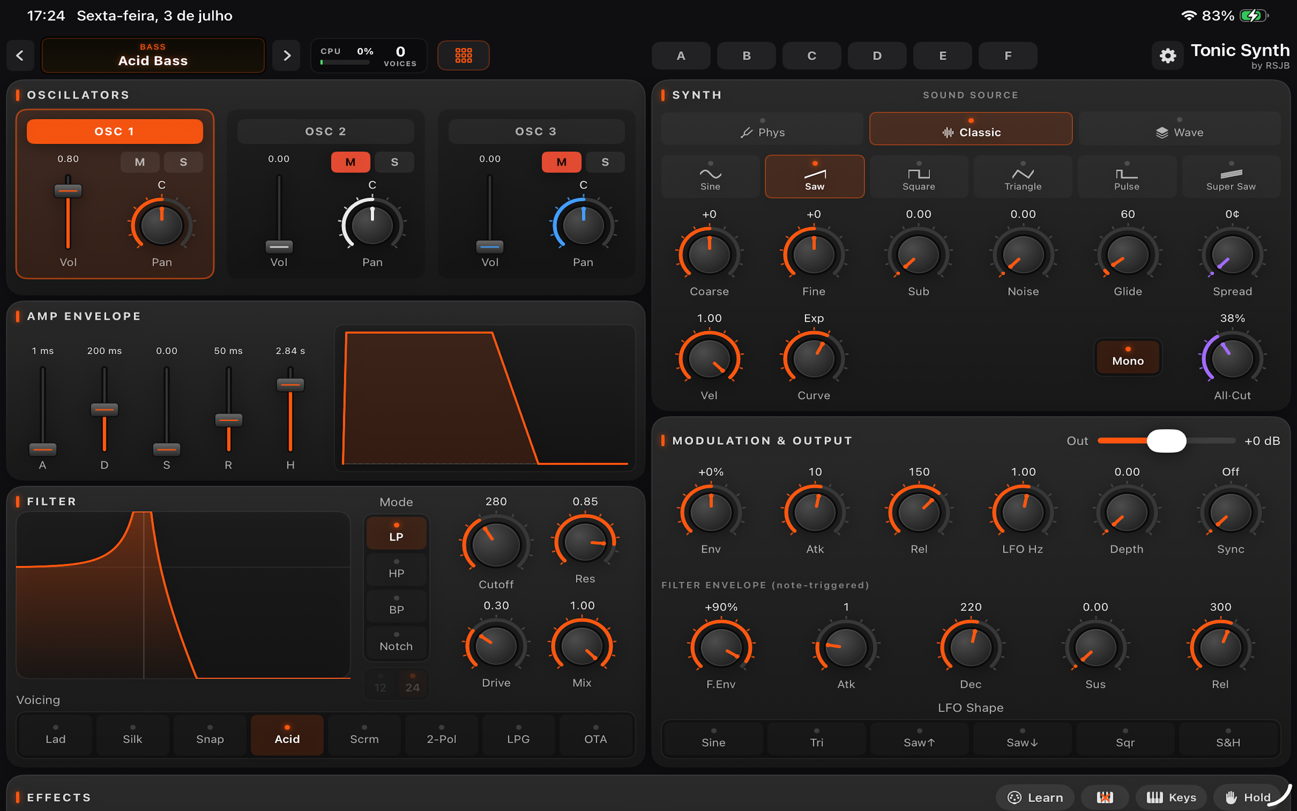
Task: Choose BP filter mode
Action: (x=396, y=606)
